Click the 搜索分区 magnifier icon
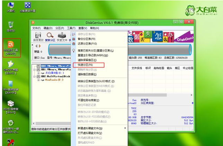Image resolution: width=223 pixels, height=146 pixels. click(x=50, y=35)
